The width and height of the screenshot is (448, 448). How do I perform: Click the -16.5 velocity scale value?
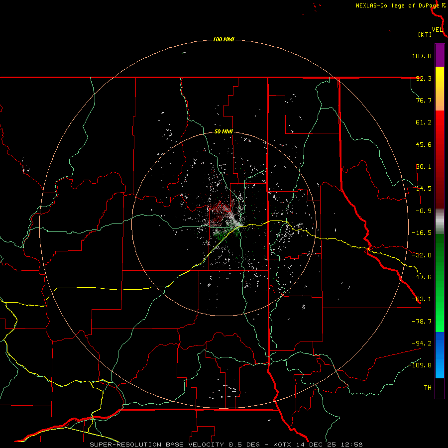coord(422,233)
